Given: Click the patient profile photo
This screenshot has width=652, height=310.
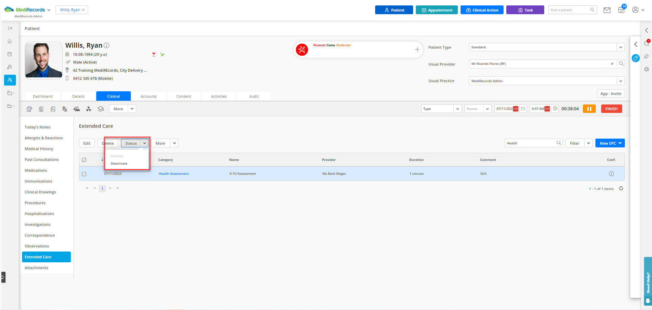Looking at the screenshot, I should [x=44, y=60].
